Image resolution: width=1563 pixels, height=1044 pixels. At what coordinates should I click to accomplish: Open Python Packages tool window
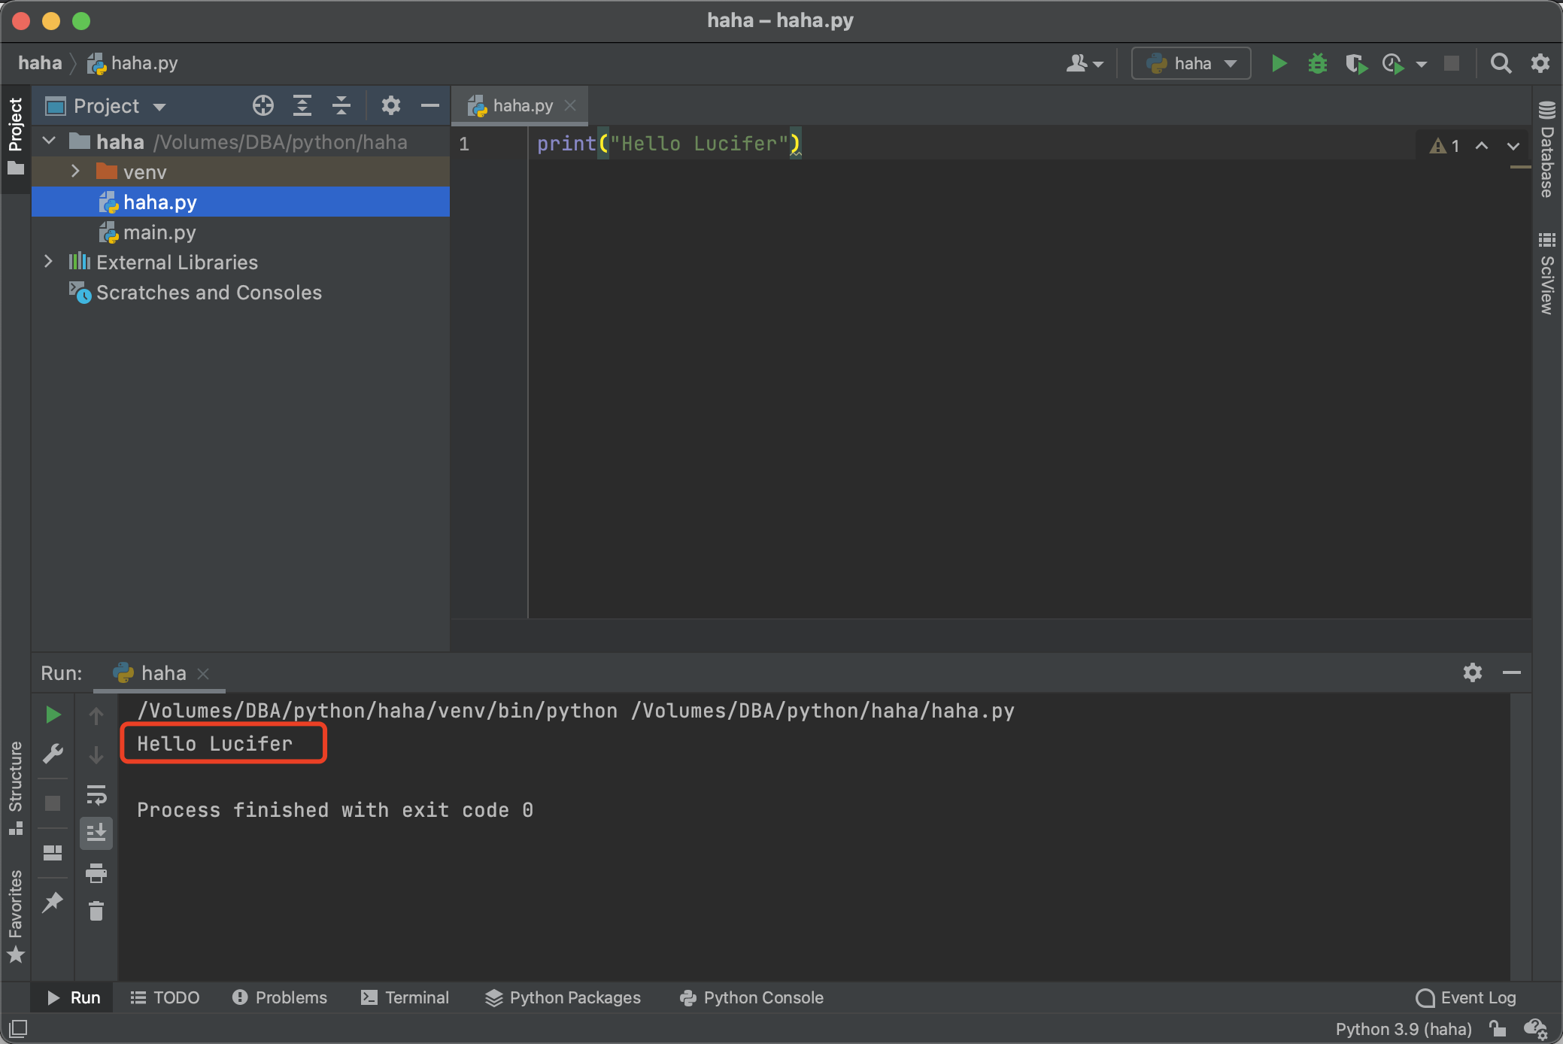point(563,997)
